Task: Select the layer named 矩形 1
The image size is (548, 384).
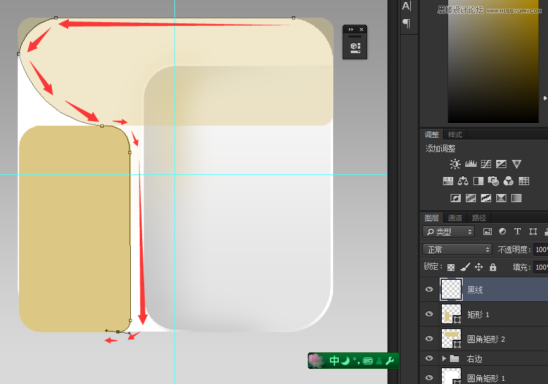Action: 478,315
